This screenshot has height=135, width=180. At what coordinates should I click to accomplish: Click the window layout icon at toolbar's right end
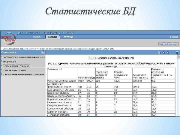(x=177, y=52)
